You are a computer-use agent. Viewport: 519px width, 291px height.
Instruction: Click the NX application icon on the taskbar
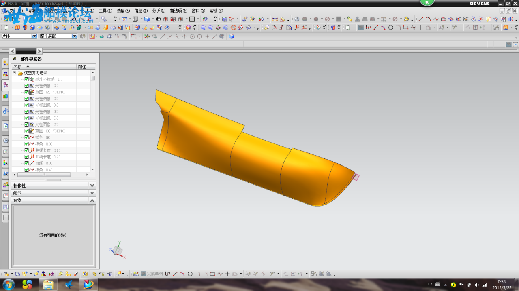pos(88,285)
